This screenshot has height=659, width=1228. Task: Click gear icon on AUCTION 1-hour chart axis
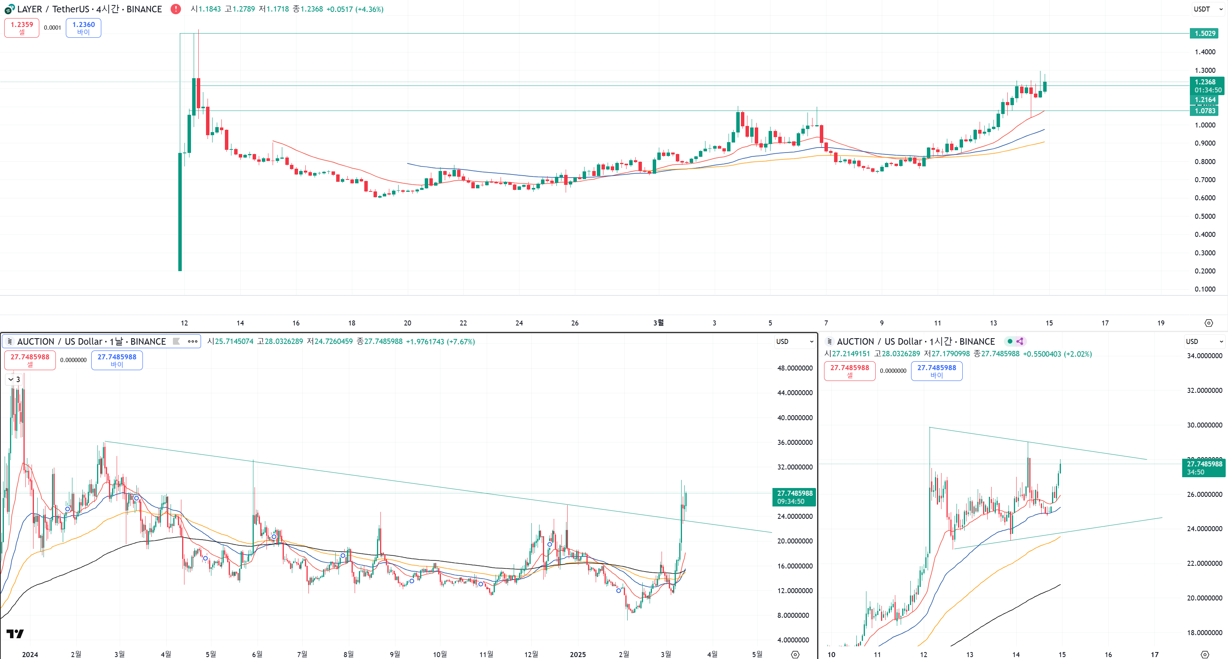(x=1205, y=654)
